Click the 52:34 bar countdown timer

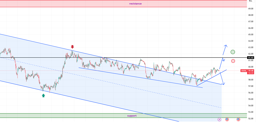251,73
